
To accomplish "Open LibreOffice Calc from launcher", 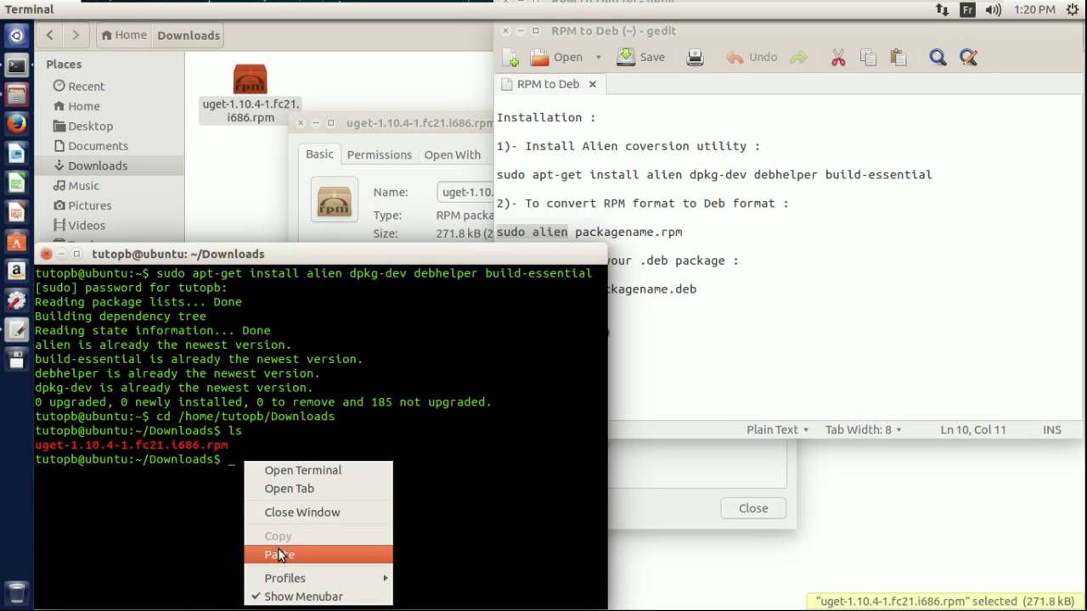I will pos(17,182).
